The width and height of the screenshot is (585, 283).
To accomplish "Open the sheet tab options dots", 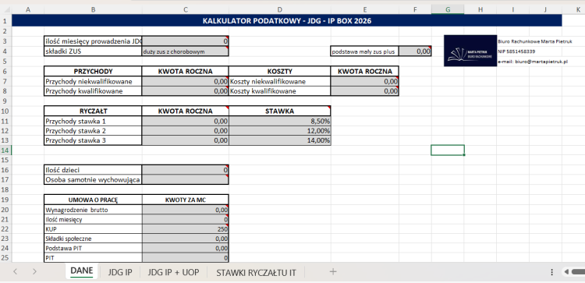I will (551, 272).
